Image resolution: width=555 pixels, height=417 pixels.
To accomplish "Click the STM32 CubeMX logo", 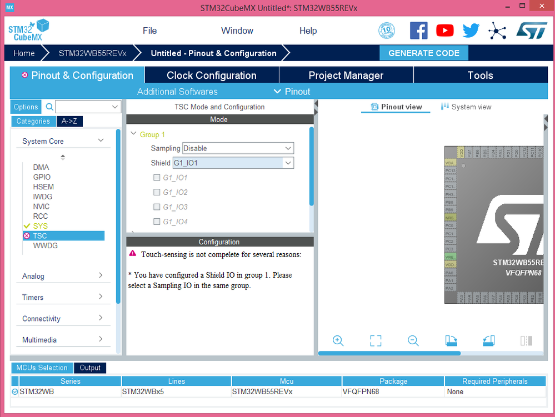I will click(28, 30).
